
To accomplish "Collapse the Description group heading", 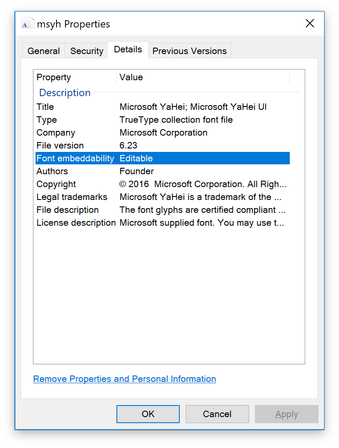I will 65,93.
